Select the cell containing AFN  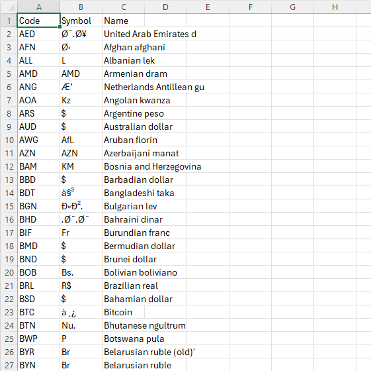tap(38, 47)
